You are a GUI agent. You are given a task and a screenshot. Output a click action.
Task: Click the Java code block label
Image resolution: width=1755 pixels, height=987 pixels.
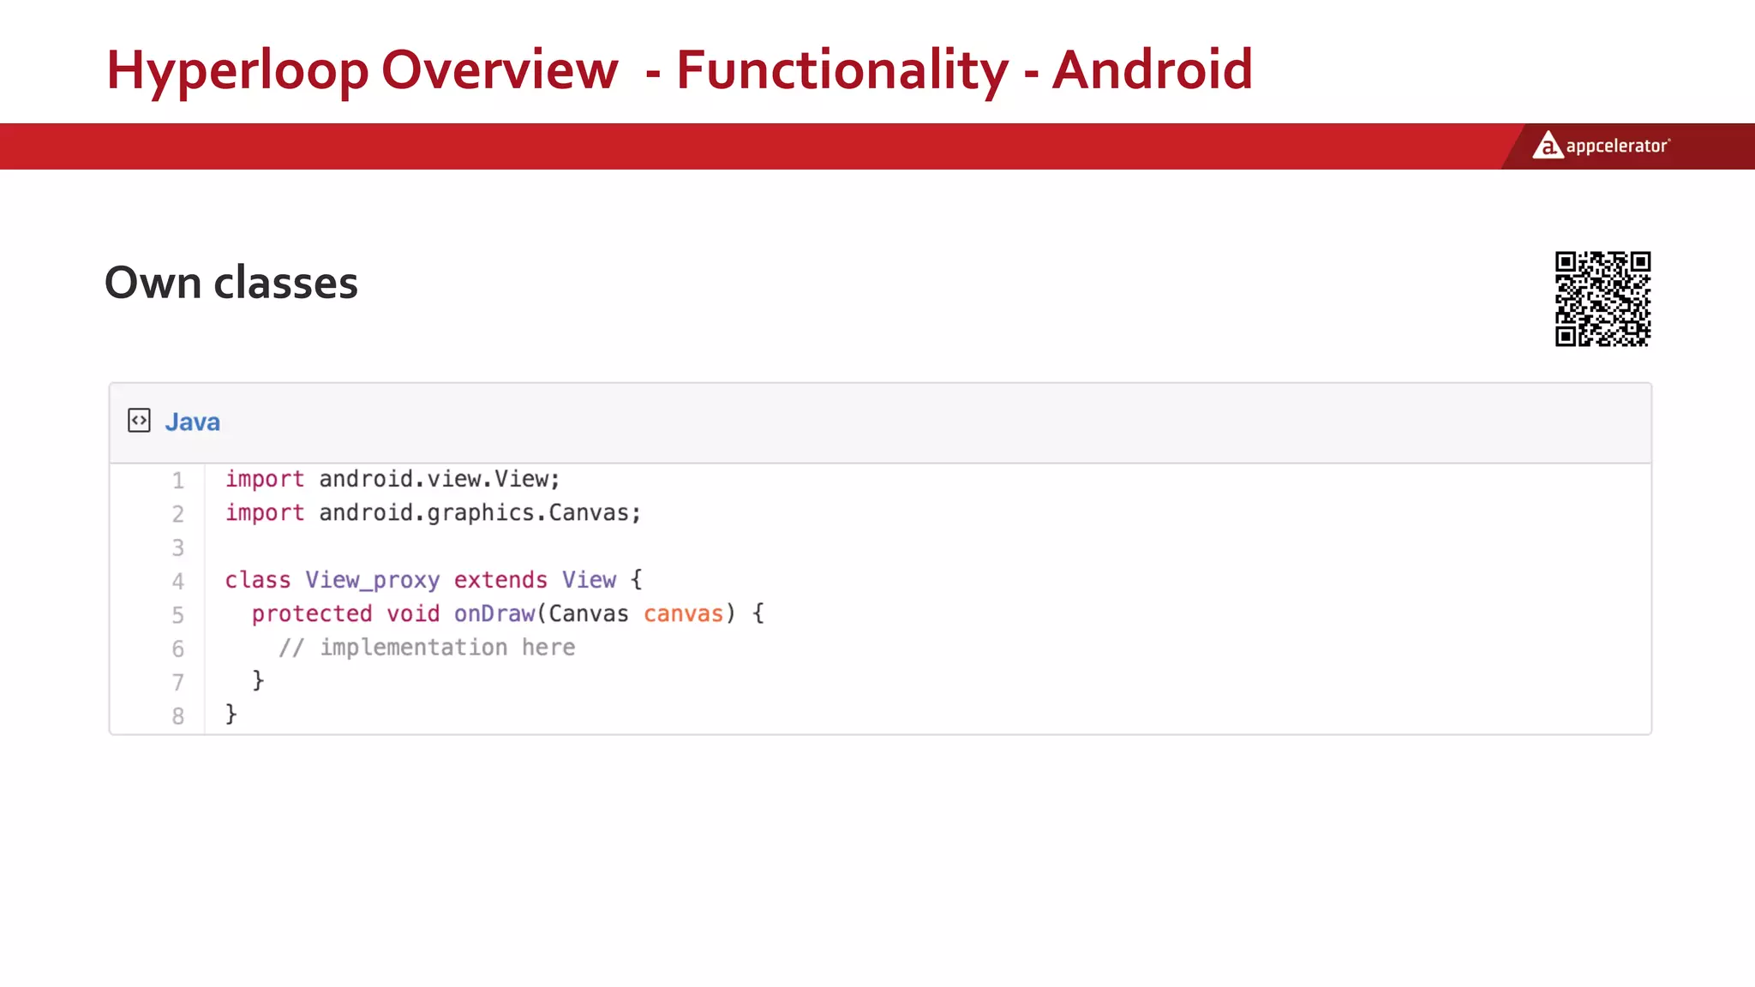[192, 422]
